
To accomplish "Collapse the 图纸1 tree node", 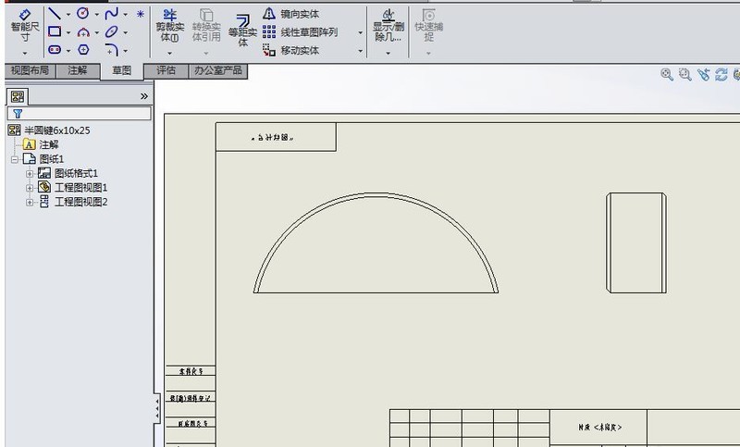I will point(15,159).
